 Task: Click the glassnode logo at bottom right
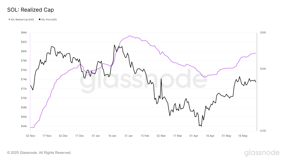click(x=262, y=153)
